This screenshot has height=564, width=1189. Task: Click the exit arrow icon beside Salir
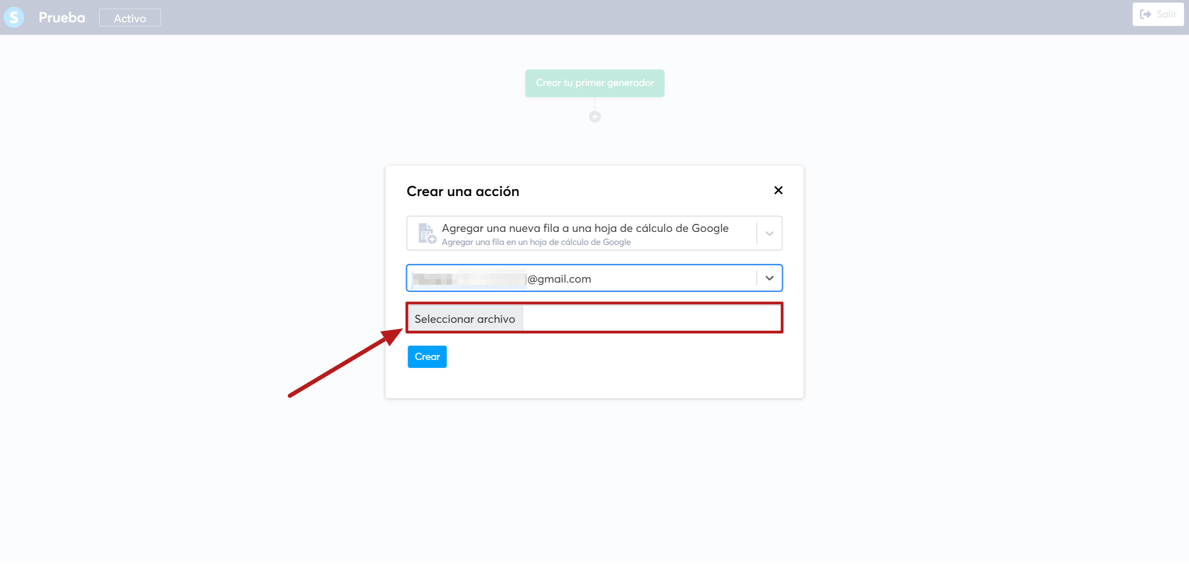tap(1146, 14)
